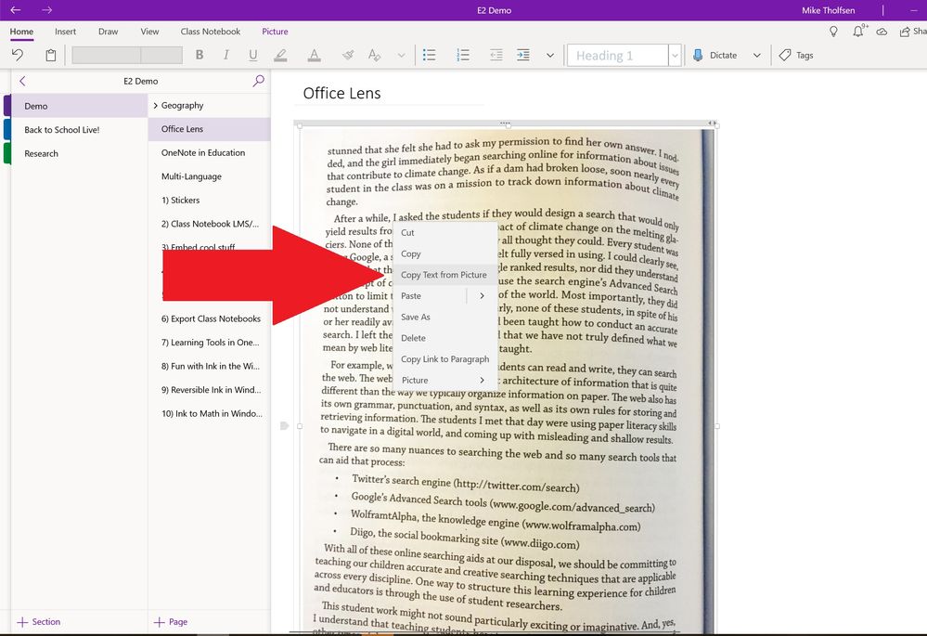Viewport: 927px width, 636px height.
Task: Click the lightbulb Tell Me icon
Action: 833,32
